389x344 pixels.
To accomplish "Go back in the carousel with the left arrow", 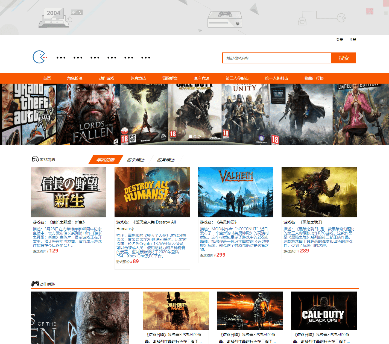I will (28, 116).
